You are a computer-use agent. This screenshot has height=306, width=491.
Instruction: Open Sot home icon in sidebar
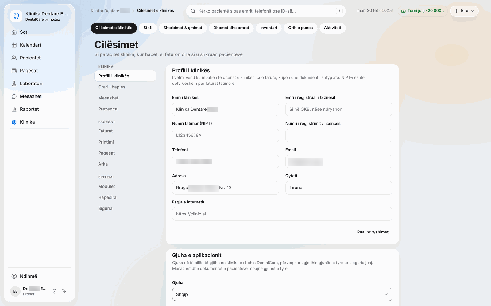click(14, 32)
